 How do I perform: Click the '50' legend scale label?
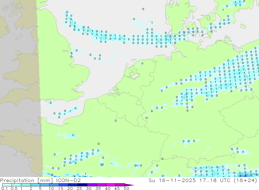pyautogui.click(x=126, y=188)
